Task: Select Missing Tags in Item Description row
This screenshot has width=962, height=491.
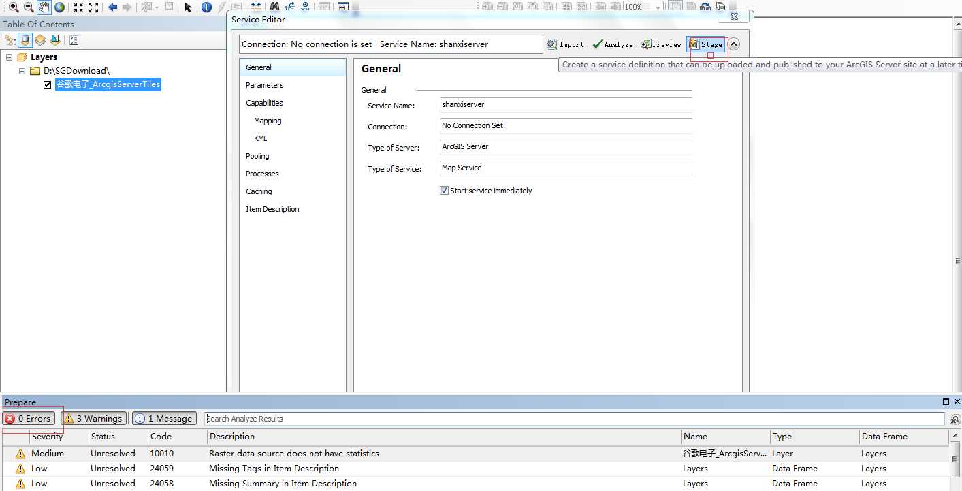Action: 475,469
